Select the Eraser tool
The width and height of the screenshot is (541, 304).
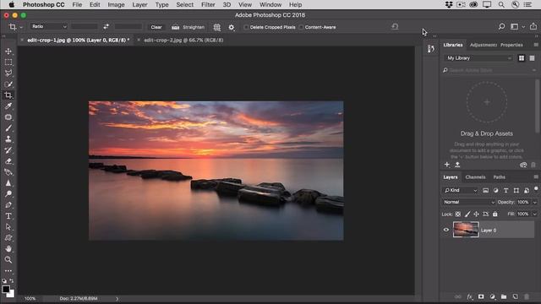[x=8, y=161]
